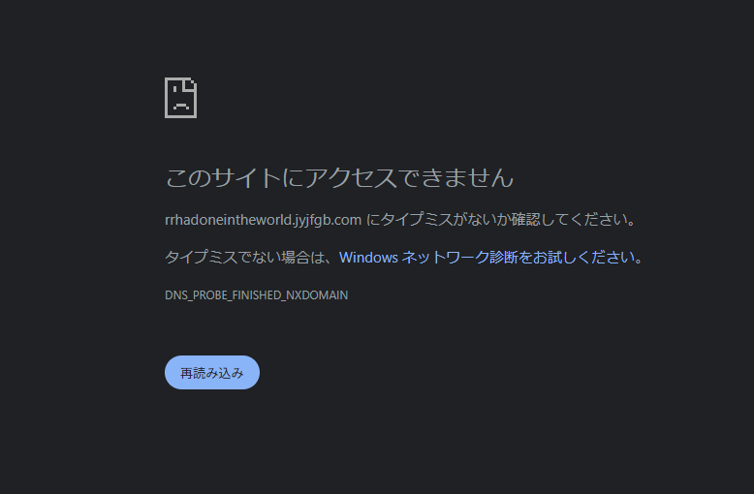Click the sad page error icon
Viewport: 754px width, 494px height.
point(181,98)
